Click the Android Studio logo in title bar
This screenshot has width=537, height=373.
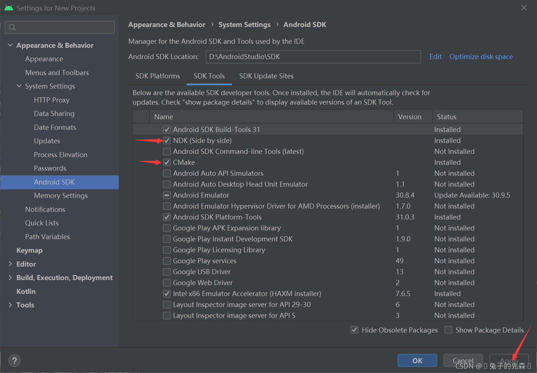coord(9,8)
